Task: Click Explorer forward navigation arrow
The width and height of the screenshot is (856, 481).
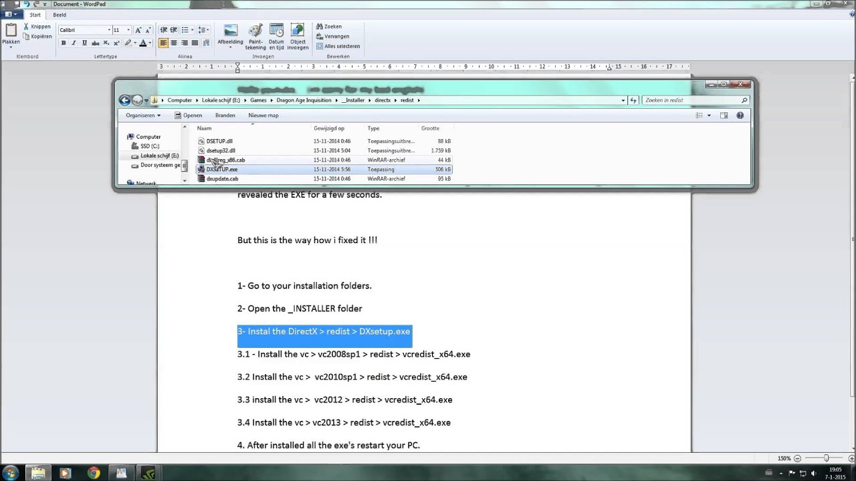Action: [137, 100]
